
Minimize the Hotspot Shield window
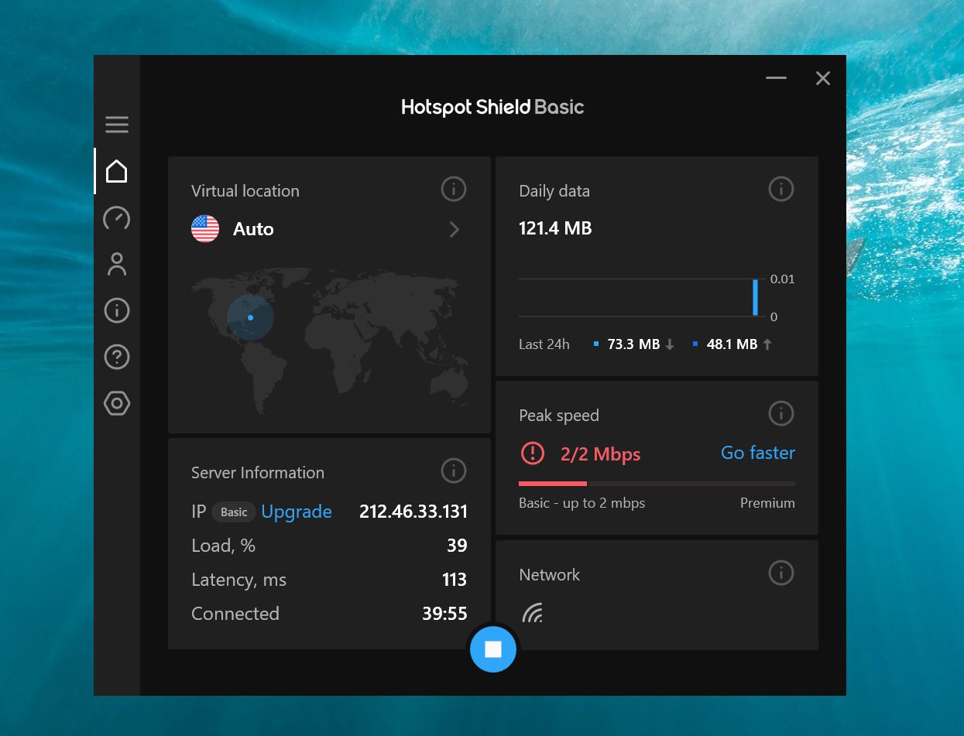[776, 78]
